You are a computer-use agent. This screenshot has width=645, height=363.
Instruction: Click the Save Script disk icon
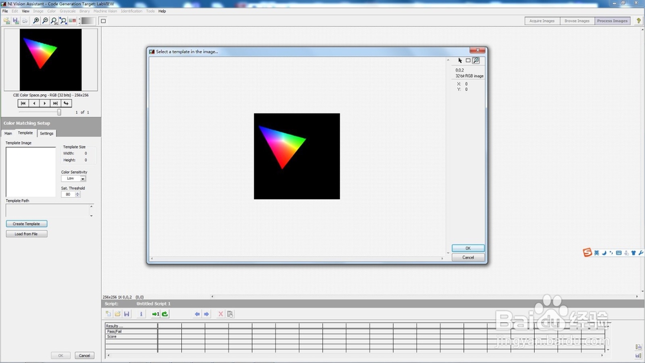click(x=126, y=314)
